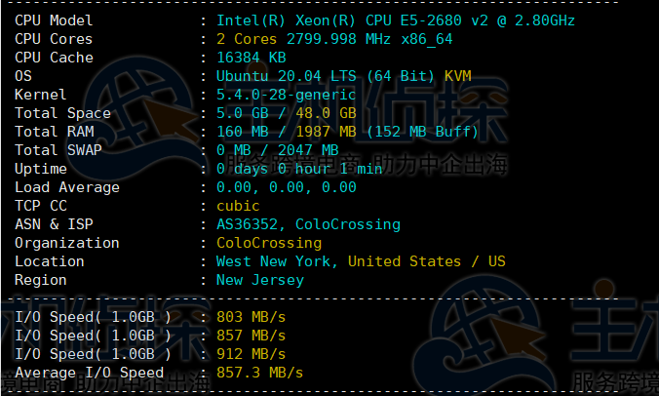Click the 803 MB/s speed result
659x396 pixels.
click(251, 317)
